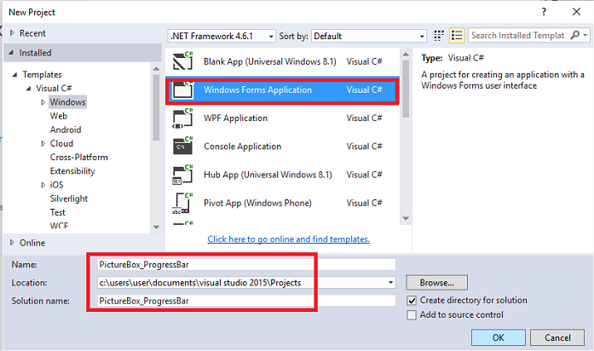Expand the iOS tree node arrow
This screenshot has width=594, height=351.
(43, 185)
